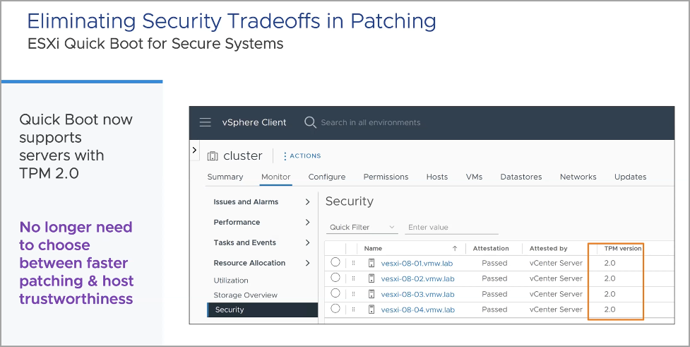Go to the Hosts tab
Screen dimensions: 690x347
point(437,177)
